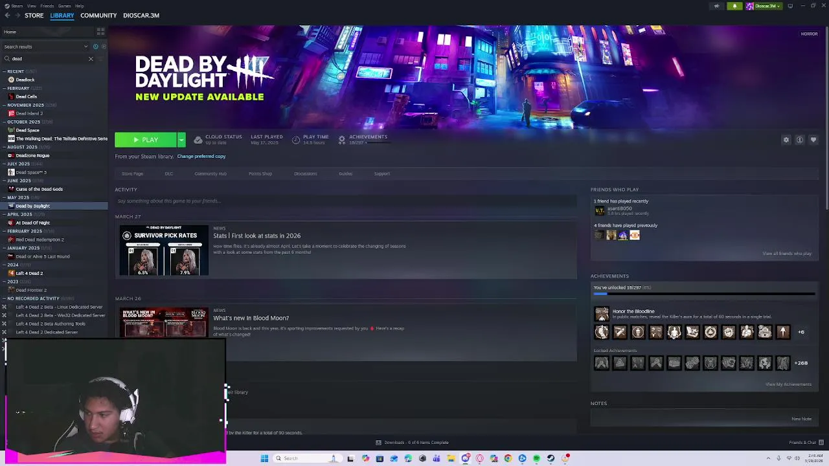Go to the STORE tab
Screen dimensions: 829x466
pyautogui.click(x=34, y=16)
